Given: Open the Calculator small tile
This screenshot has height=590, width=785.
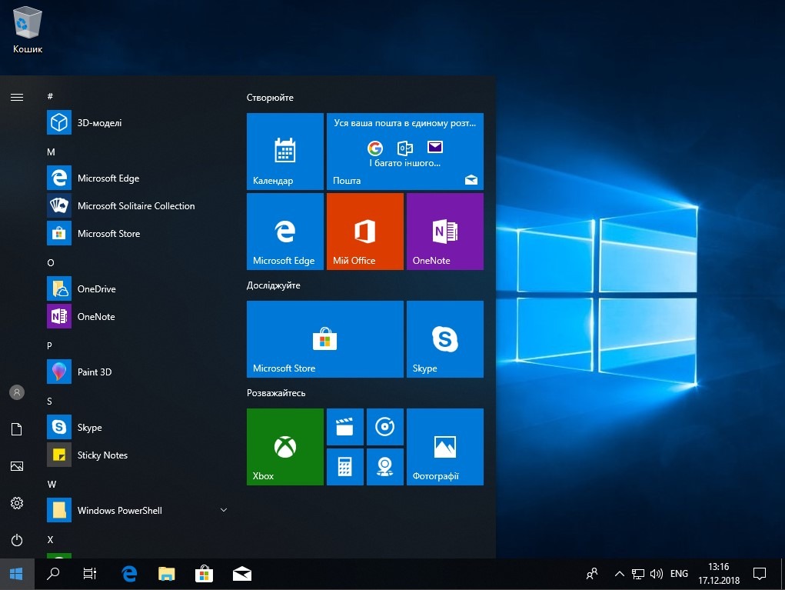Looking at the screenshot, I should [345, 467].
